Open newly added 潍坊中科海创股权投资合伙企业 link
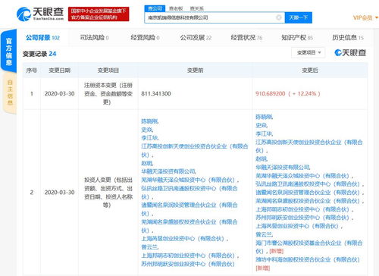The image size is (379, 276). pos(308,259)
